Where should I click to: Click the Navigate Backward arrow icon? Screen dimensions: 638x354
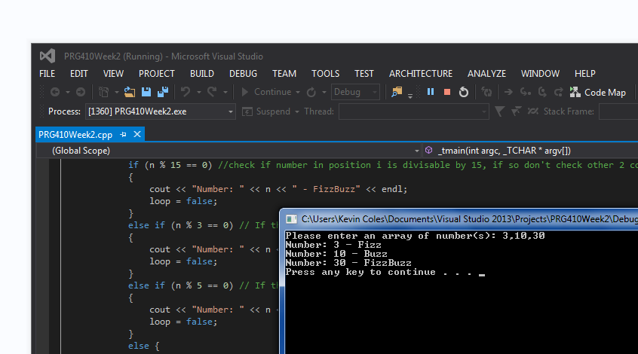pyautogui.click(x=55, y=92)
